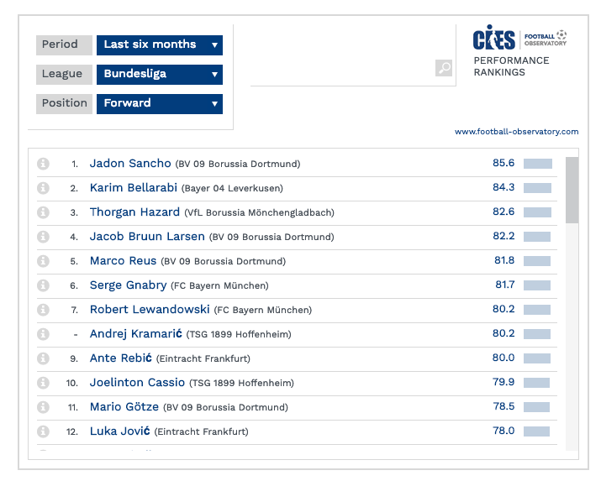Click info icon next to Marco Reus
Screen dimensions: 601x481
pyautogui.click(x=44, y=261)
